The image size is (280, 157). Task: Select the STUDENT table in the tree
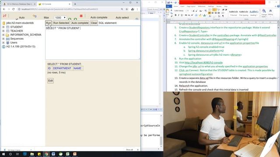(17, 27)
